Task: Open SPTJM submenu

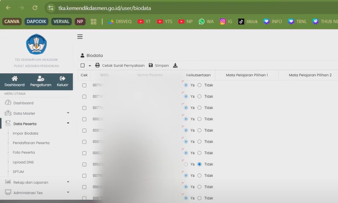Action: tap(18, 172)
